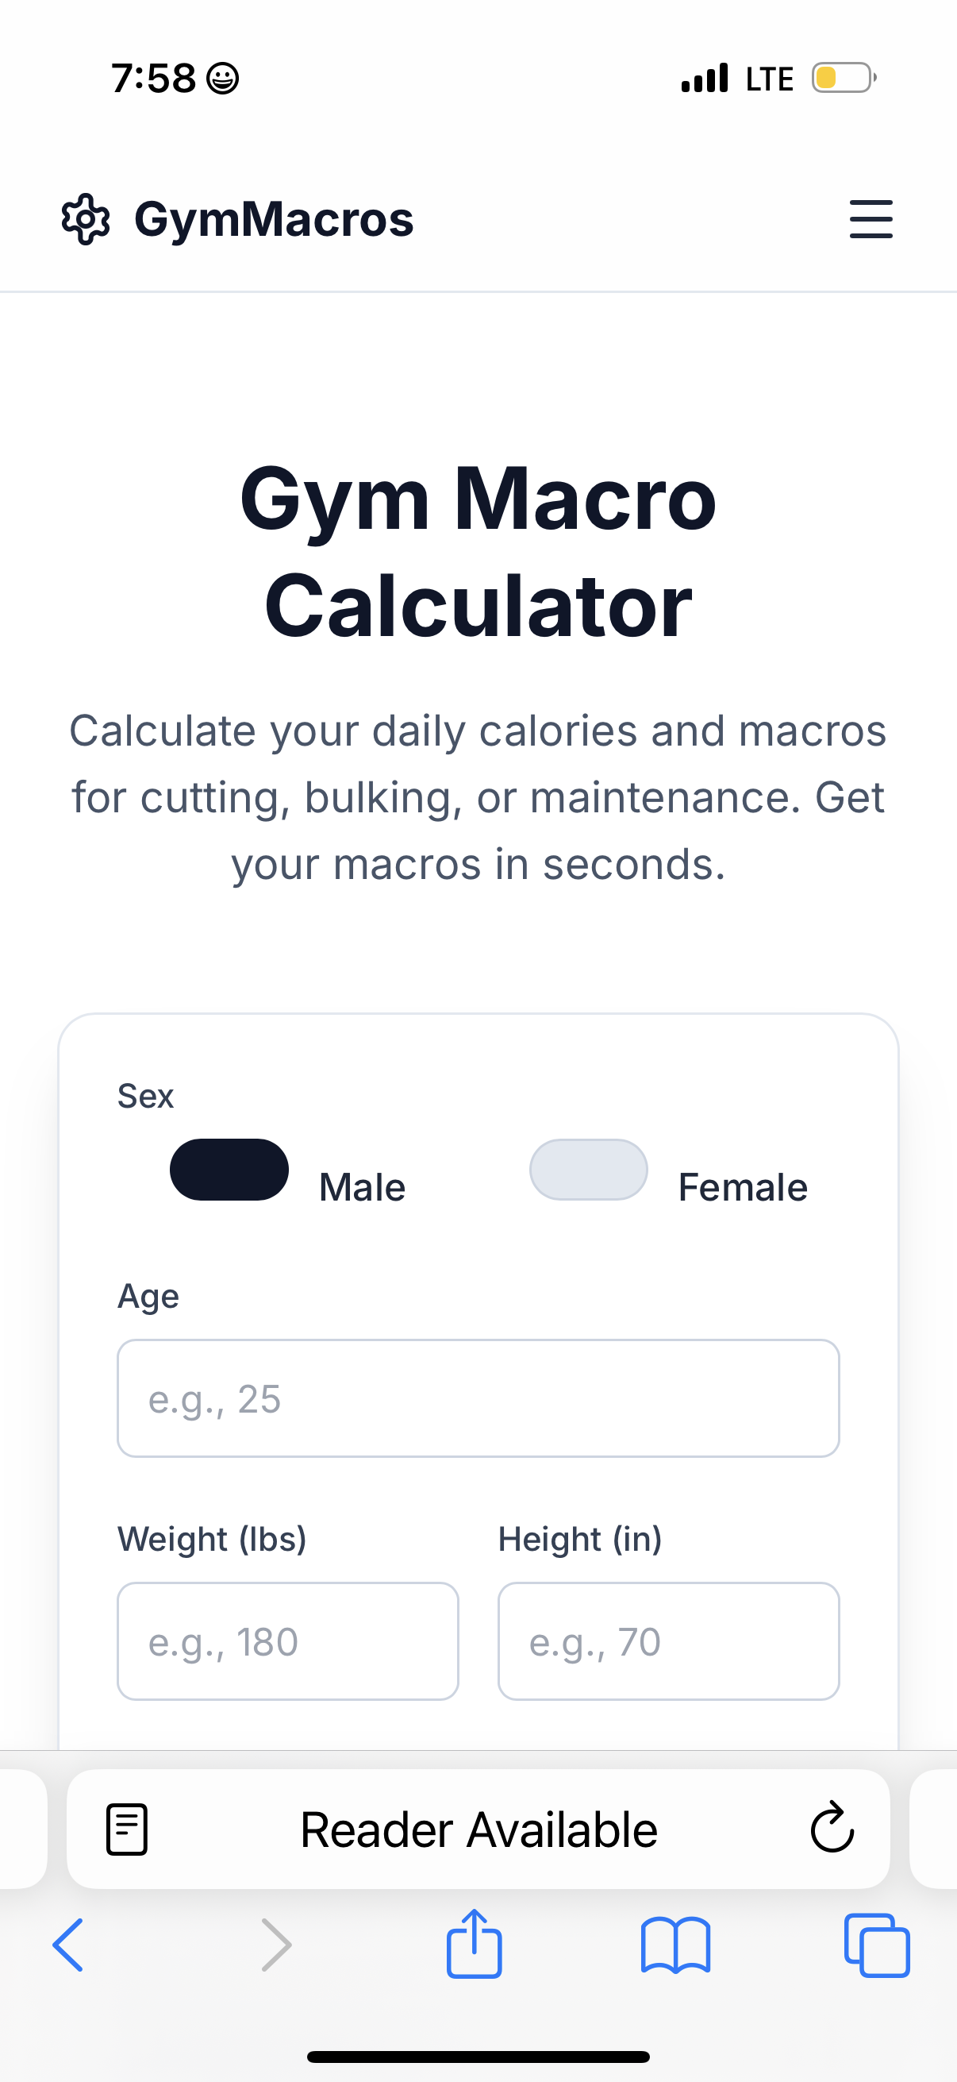This screenshot has height=2082, width=957.
Task: Focus the Age input field
Action: [479, 1399]
